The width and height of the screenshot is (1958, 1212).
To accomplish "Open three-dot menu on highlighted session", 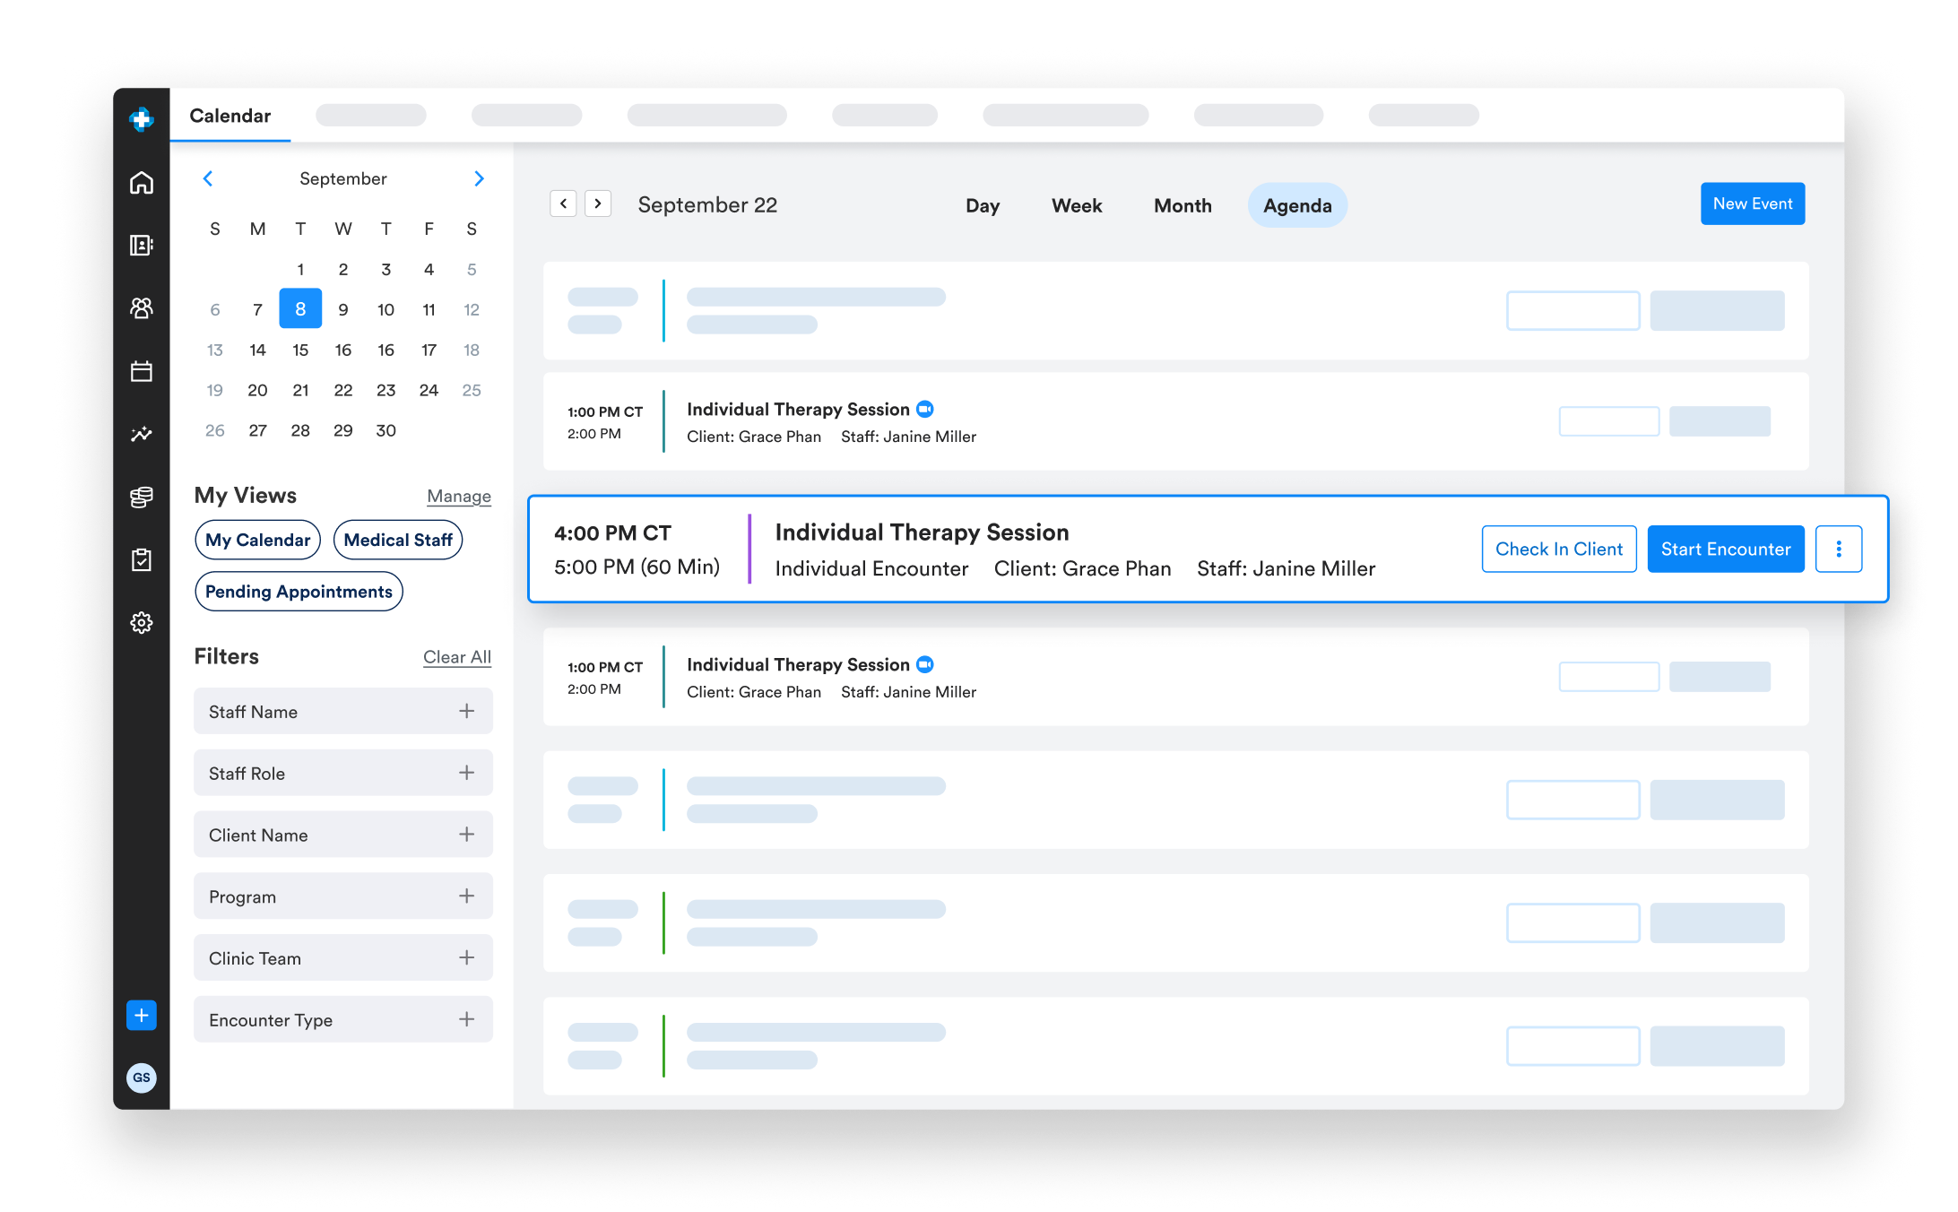I will coord(1838,549).
